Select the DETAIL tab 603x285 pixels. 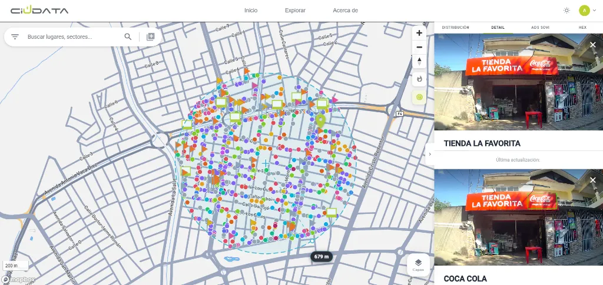[x=498, y=28]
